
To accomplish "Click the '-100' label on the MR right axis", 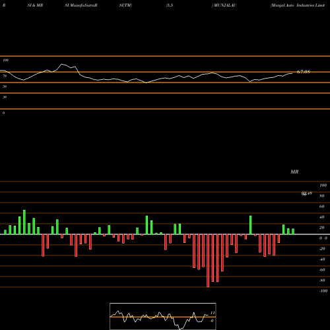I will point(323,291).
